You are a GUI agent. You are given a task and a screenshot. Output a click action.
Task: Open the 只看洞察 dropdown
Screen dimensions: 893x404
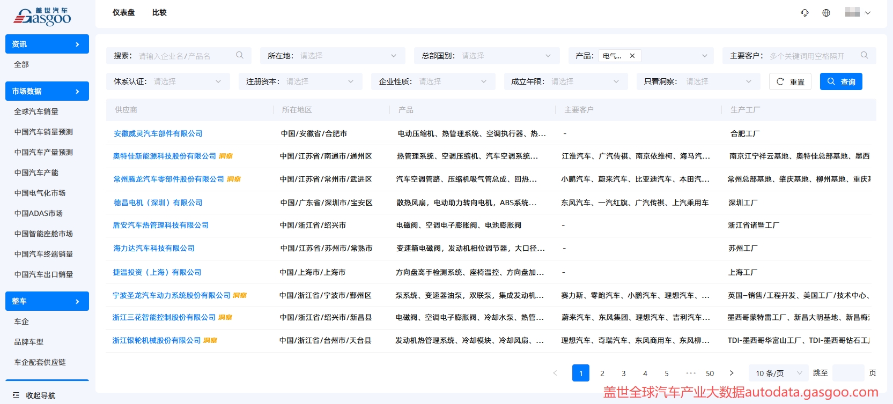(x=698, y=81)
